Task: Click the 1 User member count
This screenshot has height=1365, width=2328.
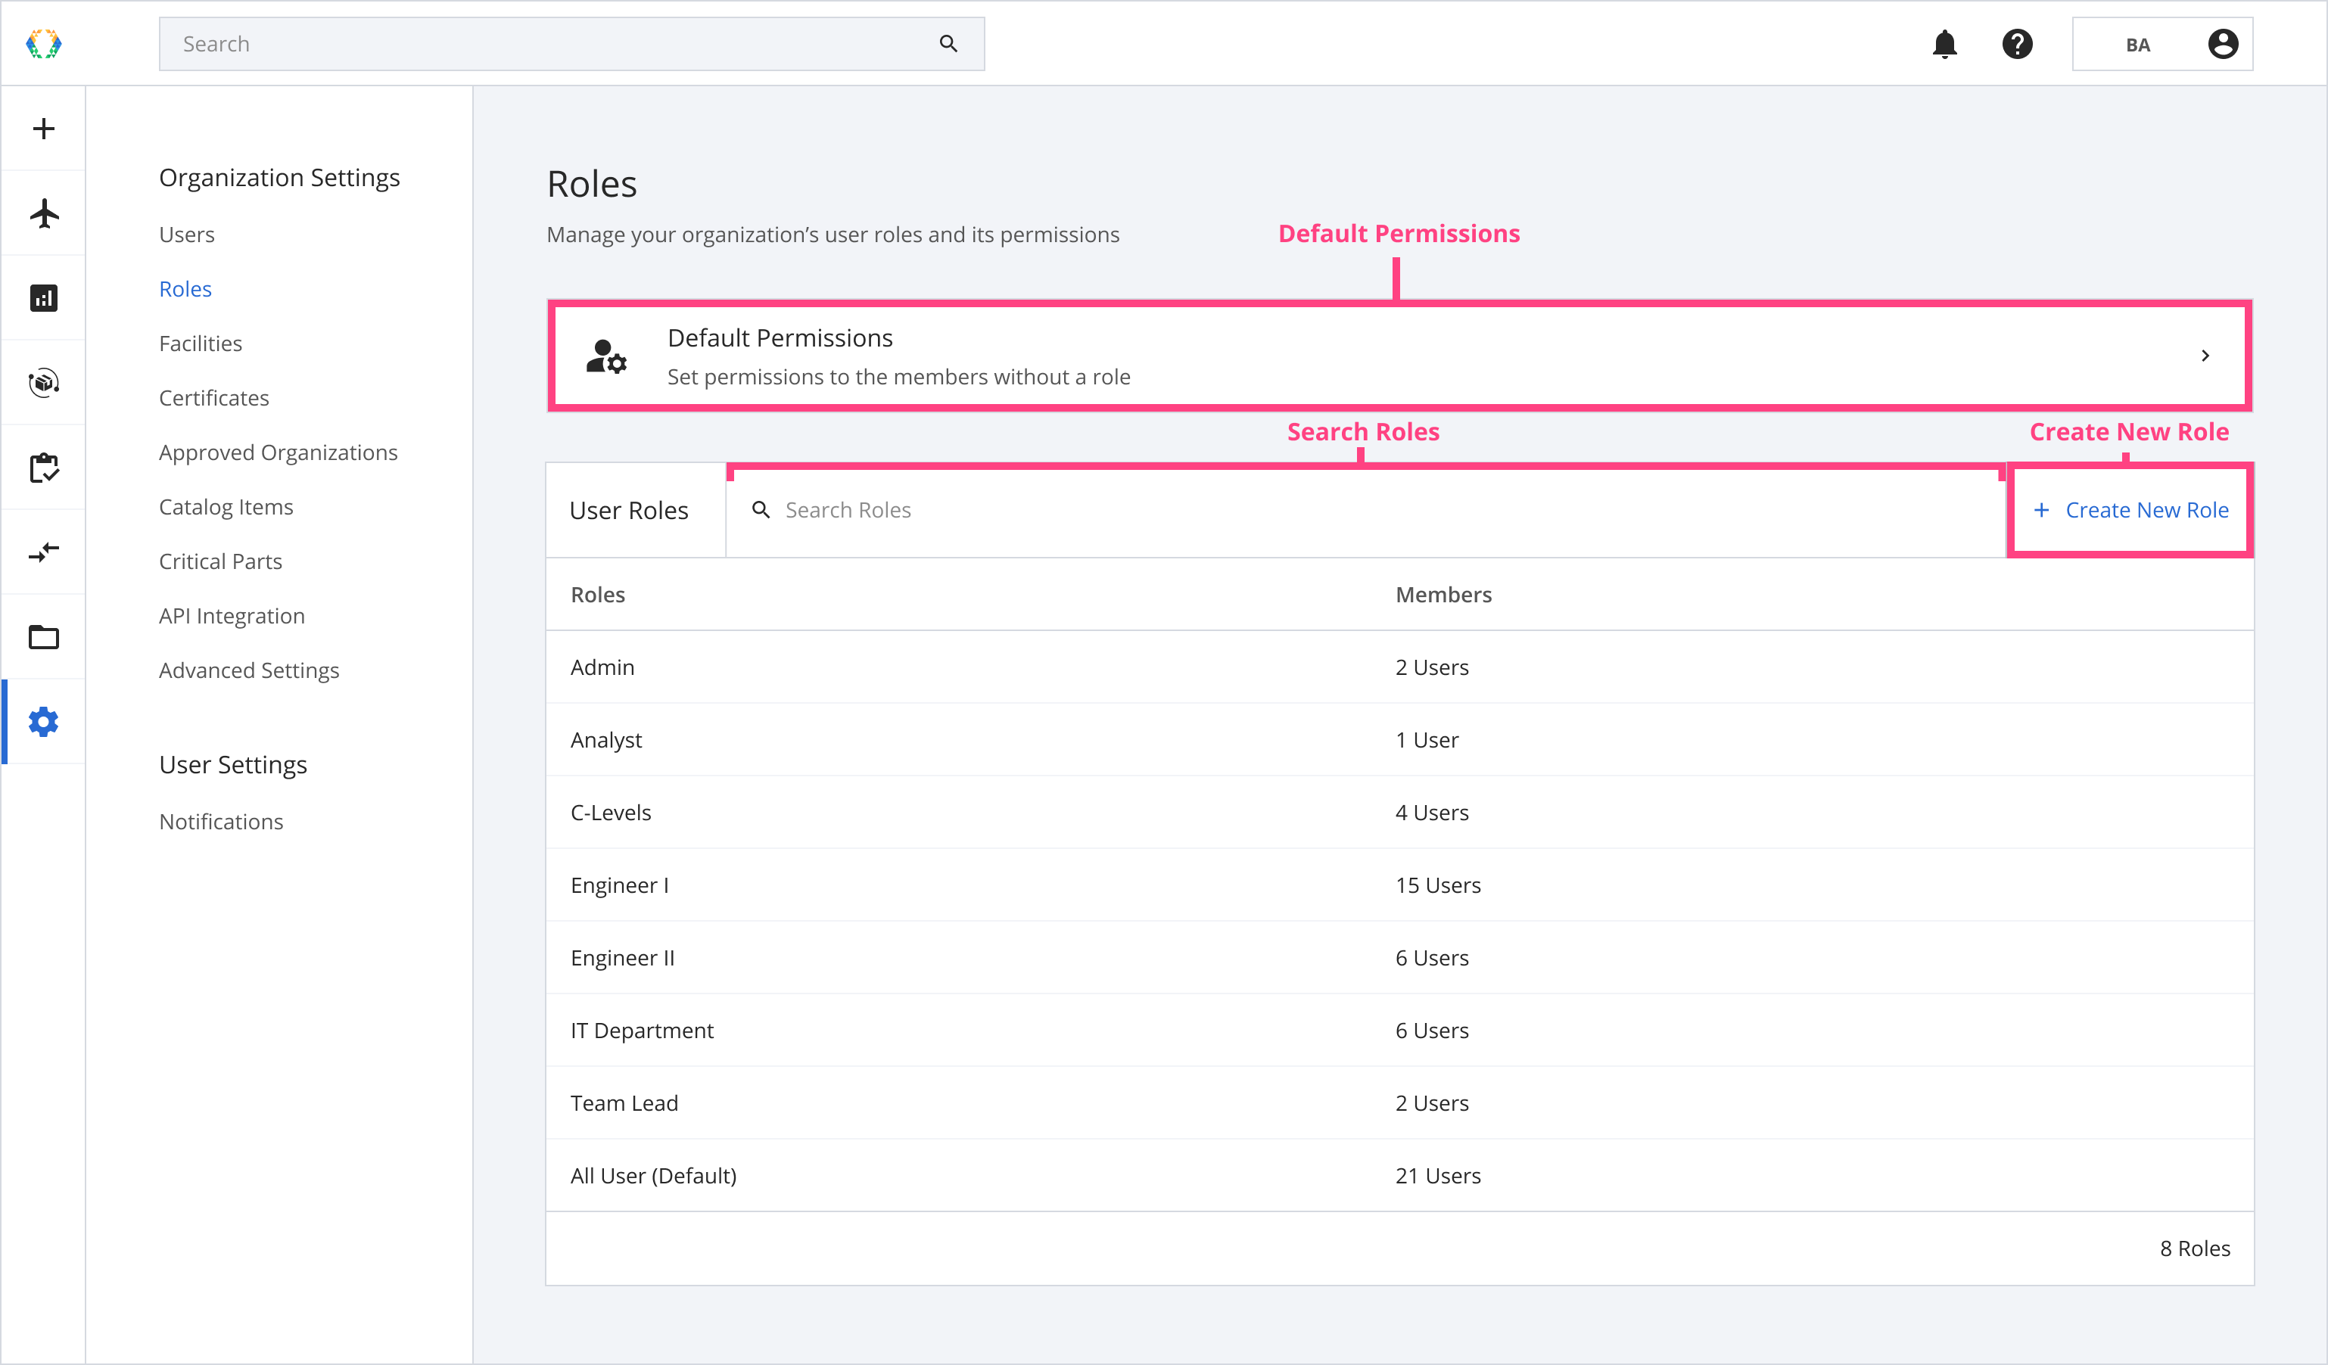Action: click(1427, 740)
